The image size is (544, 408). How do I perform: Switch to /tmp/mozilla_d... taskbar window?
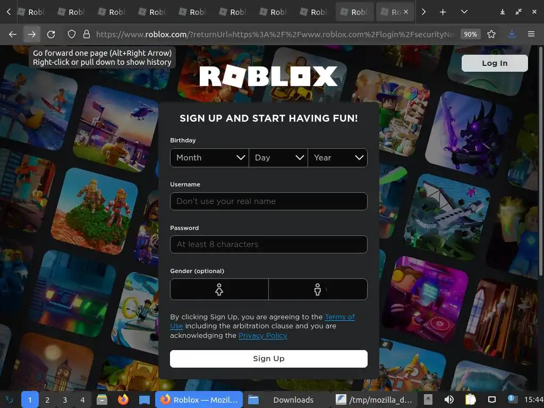[374, 399]
